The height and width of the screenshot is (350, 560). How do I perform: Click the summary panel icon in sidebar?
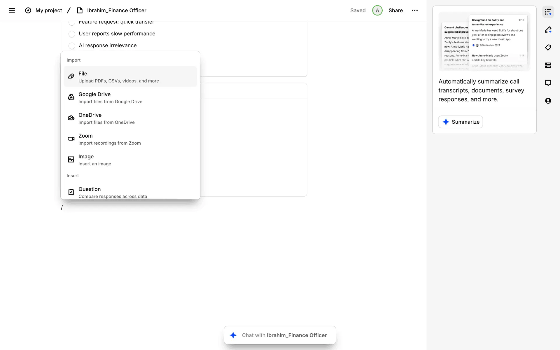click(x=548, y=12)
